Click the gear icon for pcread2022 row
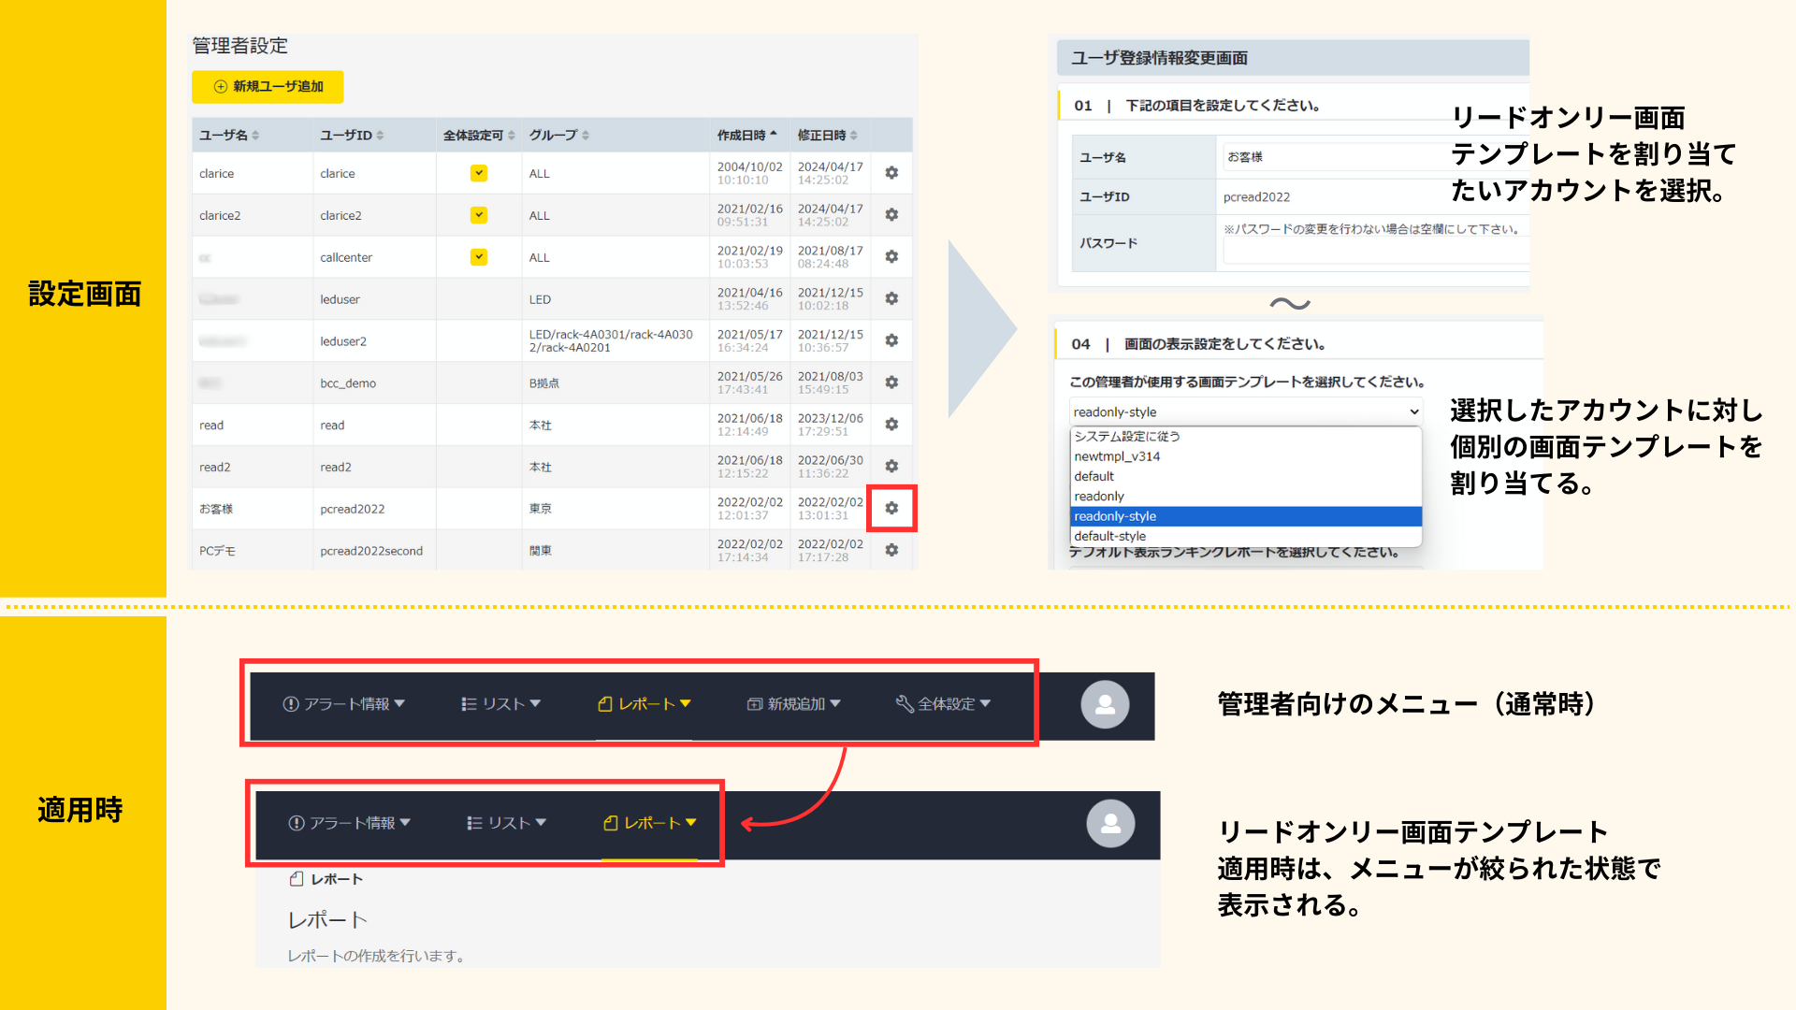 891,508
